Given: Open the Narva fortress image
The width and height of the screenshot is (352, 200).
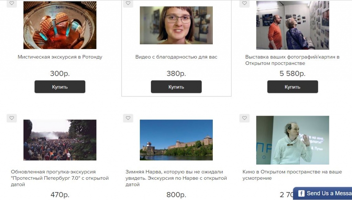Looking at the screenshot, I should tap(176, 140).
